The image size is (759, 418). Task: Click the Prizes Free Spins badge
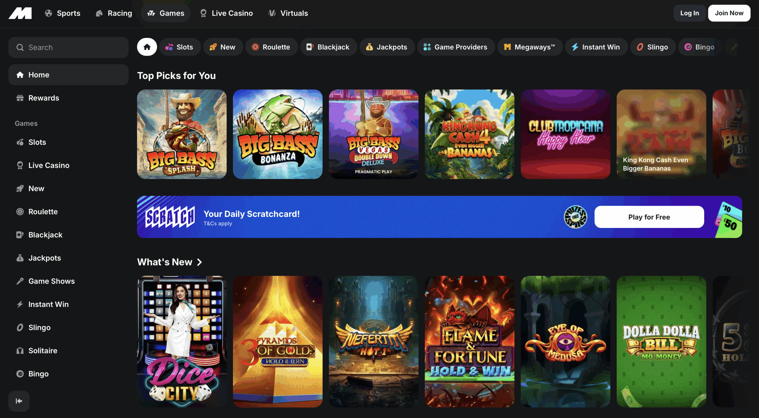click(x=575, y=217)
